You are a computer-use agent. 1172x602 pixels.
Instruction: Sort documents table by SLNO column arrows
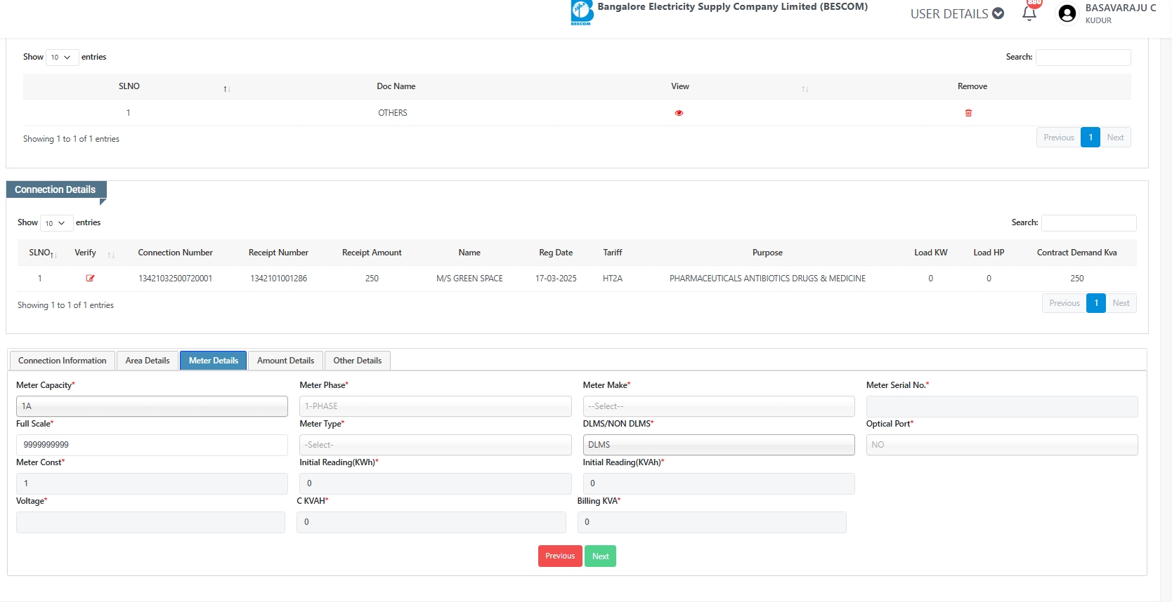[x=226, y=88]
